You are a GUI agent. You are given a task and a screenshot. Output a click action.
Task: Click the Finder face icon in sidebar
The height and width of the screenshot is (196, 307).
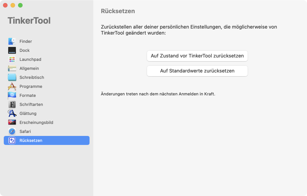pyautogui.click(x=12, y=41)
